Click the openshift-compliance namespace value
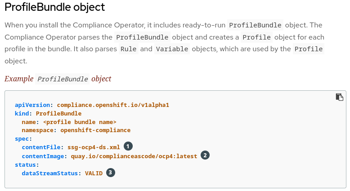 [x=95, y=130]
